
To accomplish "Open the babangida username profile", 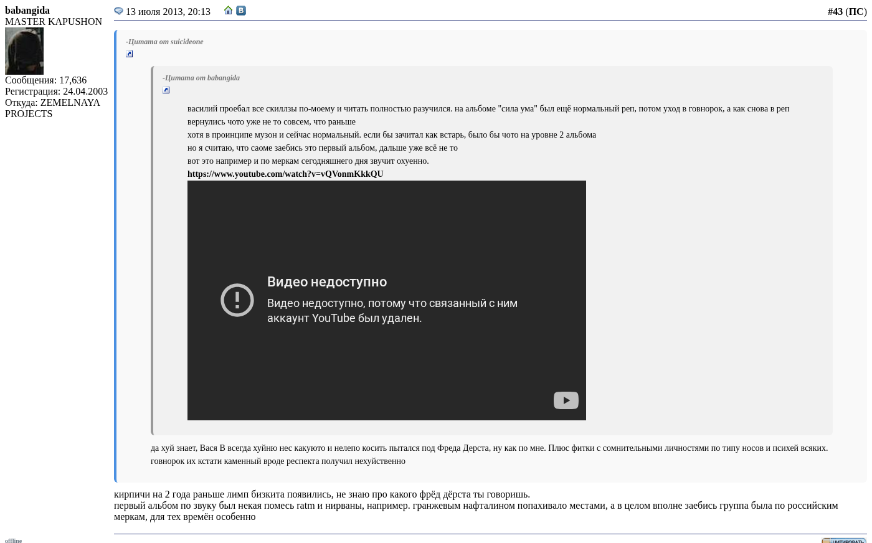I will pos(27,11).
